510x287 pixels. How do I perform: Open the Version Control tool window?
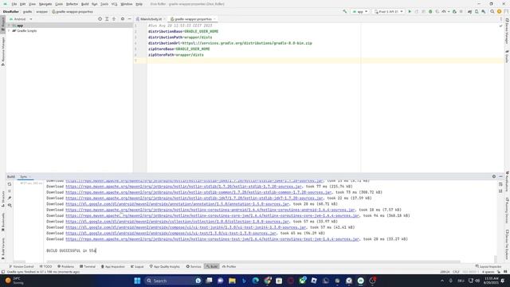point(22,266)
